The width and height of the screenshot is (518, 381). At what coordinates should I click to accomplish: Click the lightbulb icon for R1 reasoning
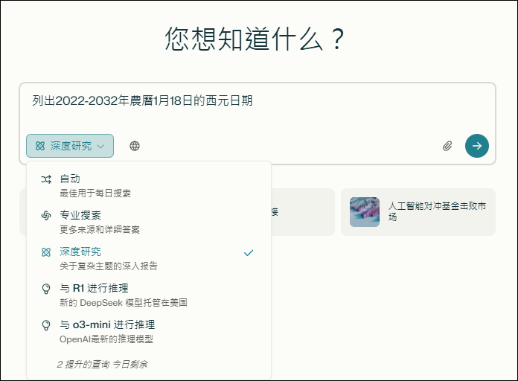pyautogui.click(x=46, y=289)
